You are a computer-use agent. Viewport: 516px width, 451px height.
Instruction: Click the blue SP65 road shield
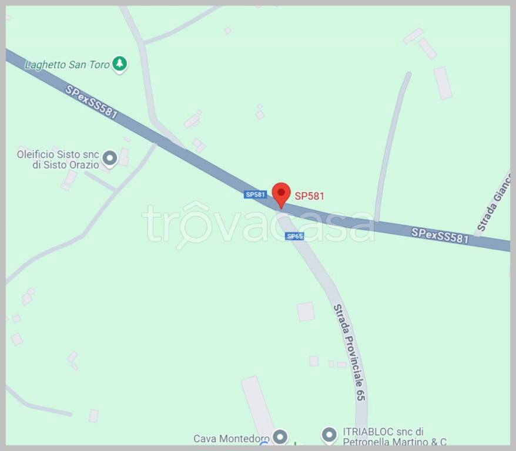(294, 236)
